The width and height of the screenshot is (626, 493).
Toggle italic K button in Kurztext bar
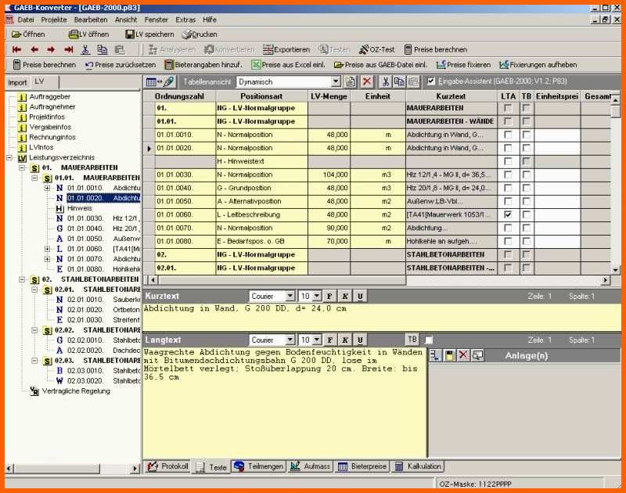345,297
